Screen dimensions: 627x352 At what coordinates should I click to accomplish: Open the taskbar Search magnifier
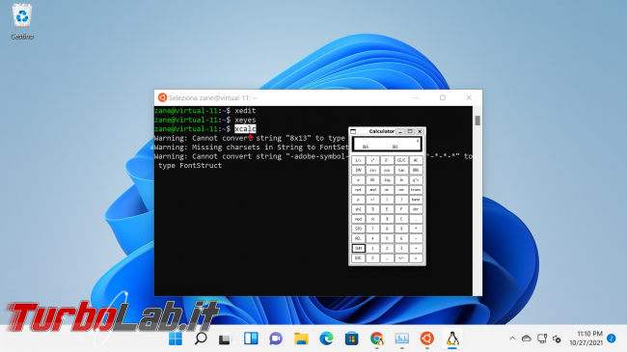coord(201,338)
